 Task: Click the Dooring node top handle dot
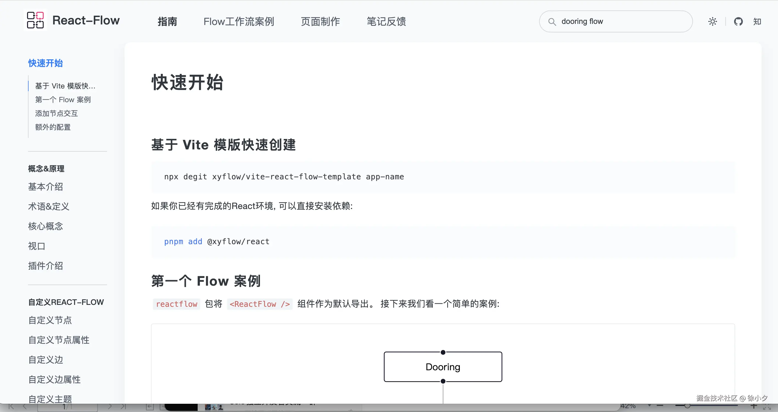pyautogui.click(x=443, y=352)
